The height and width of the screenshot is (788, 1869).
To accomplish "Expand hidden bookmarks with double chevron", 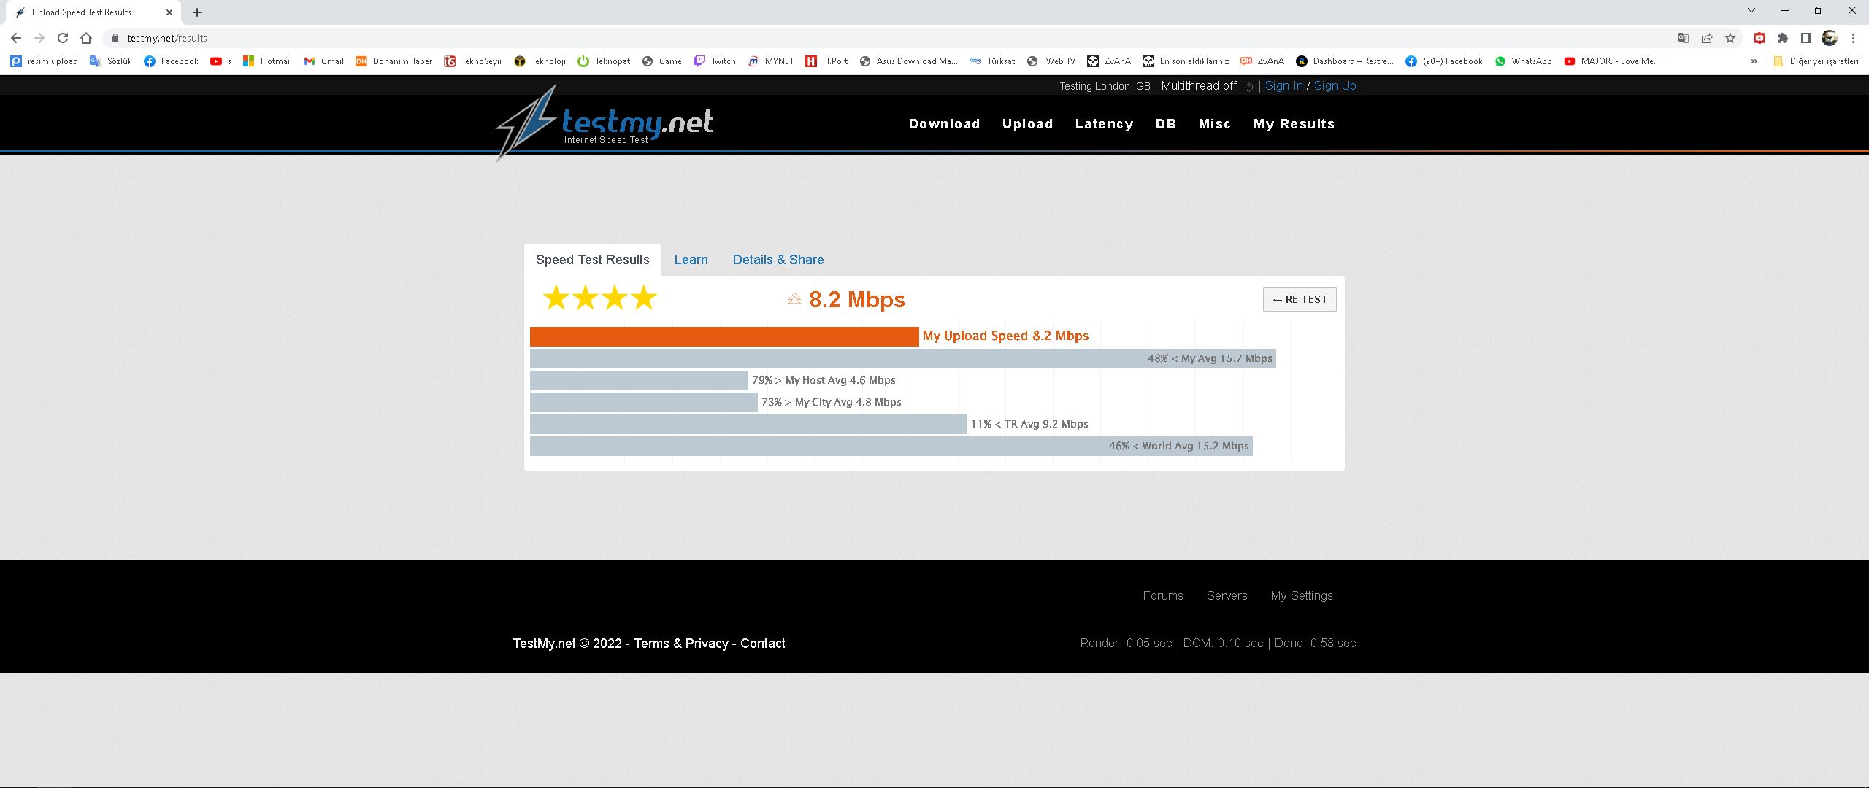I will [1754, 61].
